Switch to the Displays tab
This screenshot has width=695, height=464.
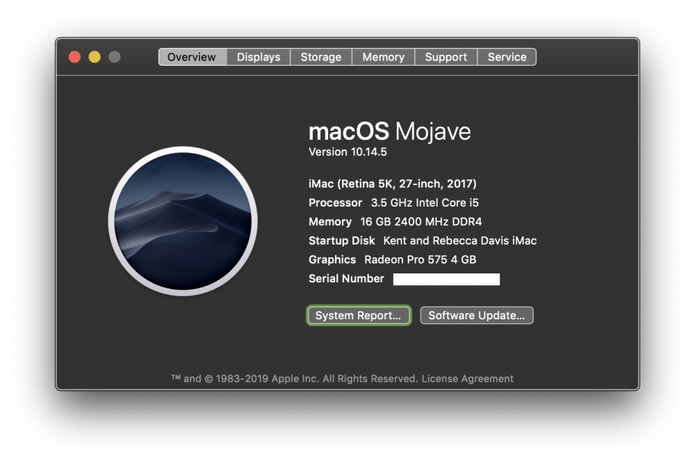[x=258, y=56]
